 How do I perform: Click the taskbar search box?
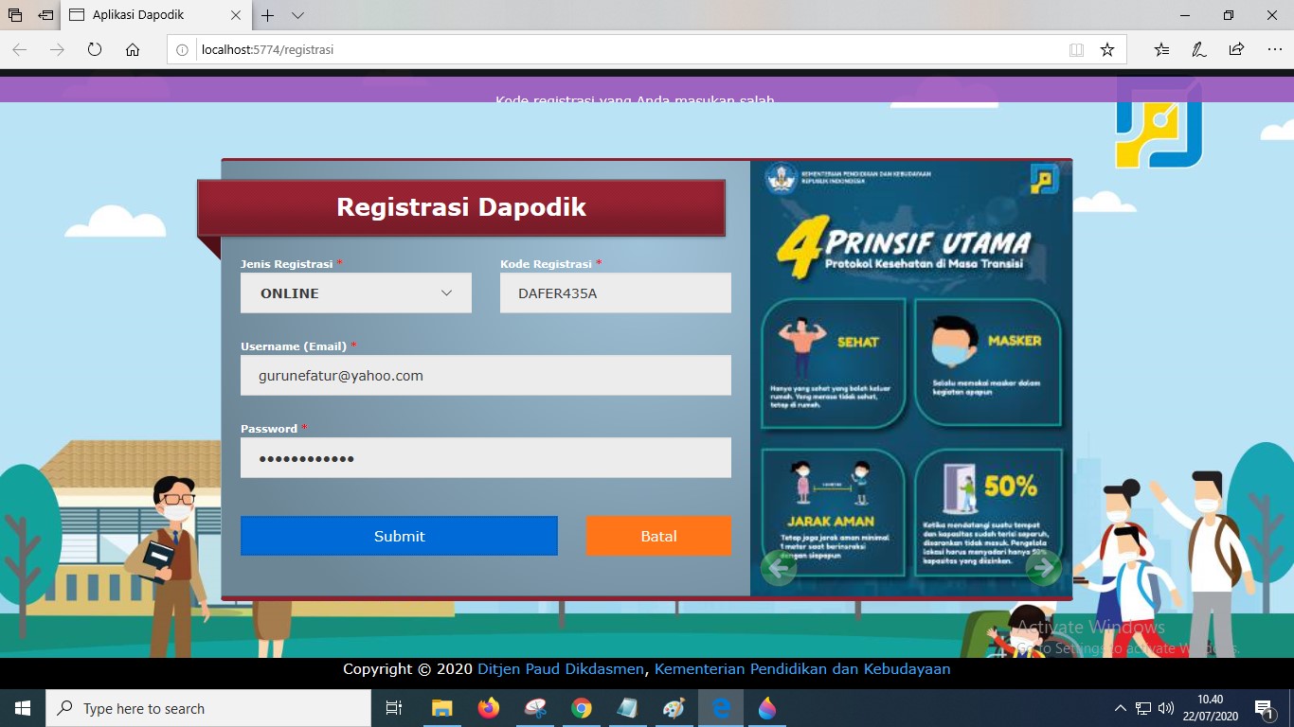pos(208,708)
